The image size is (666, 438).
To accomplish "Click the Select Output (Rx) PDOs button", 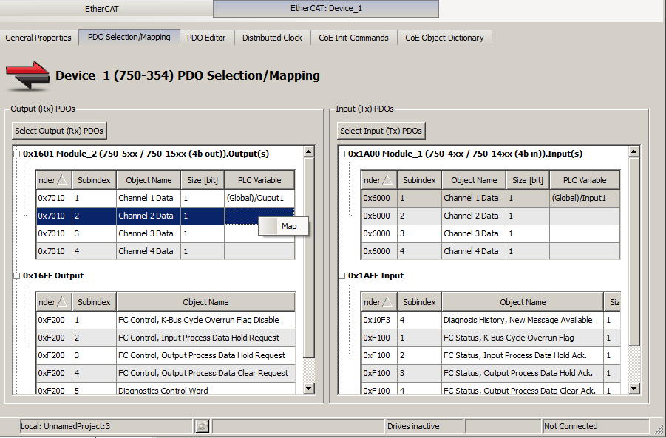I will pos(59,131).
